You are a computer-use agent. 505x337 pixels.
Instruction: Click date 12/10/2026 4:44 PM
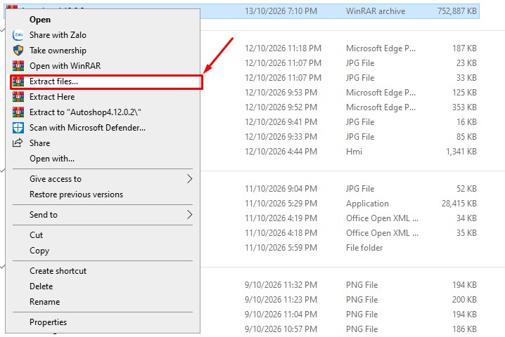tap(281, 152)
